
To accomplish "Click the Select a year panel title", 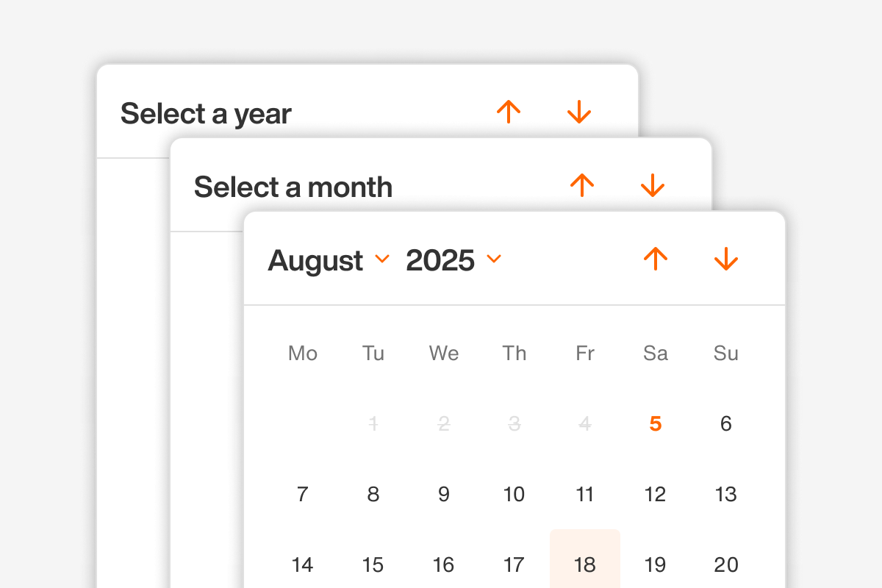I will coord(206,113).
